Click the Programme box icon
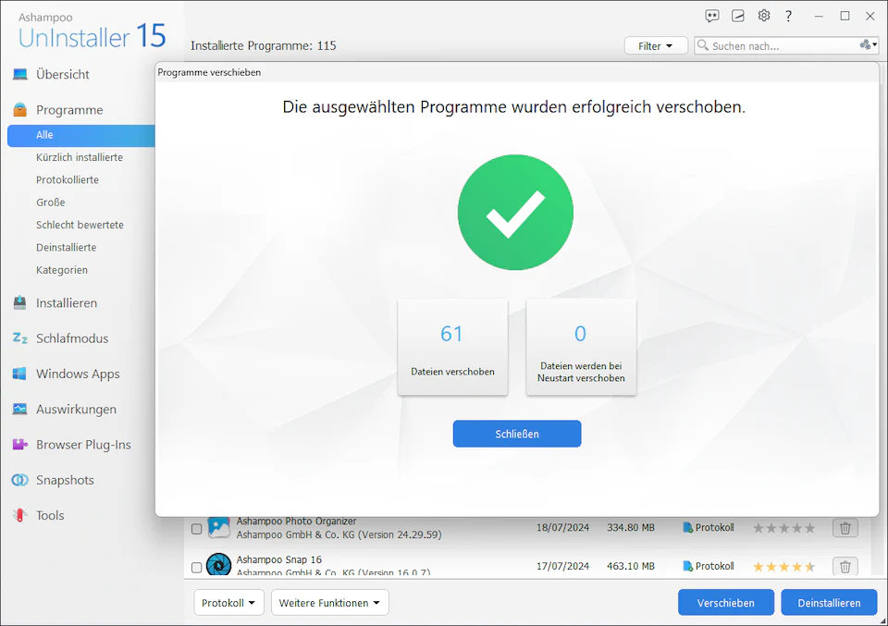 20,110
